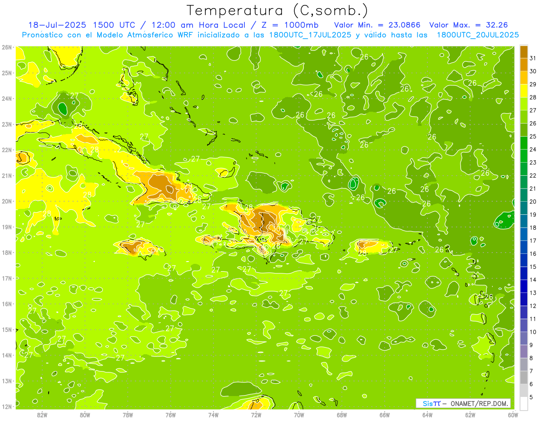Select legend scale number 24
Image resolution: width=545 pixels, height=421 pixels.
coord(533,149)
